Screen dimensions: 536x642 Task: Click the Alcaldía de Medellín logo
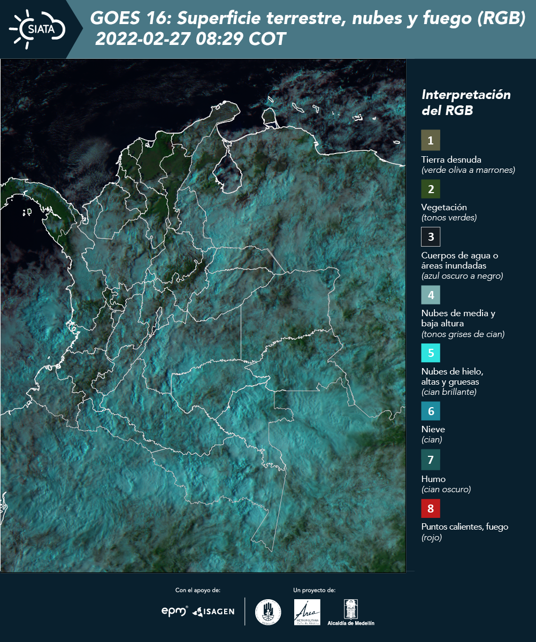(x=351, y=612)
